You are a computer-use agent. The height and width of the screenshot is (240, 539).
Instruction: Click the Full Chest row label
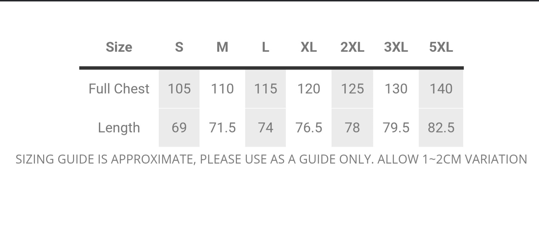coord(119,89)
